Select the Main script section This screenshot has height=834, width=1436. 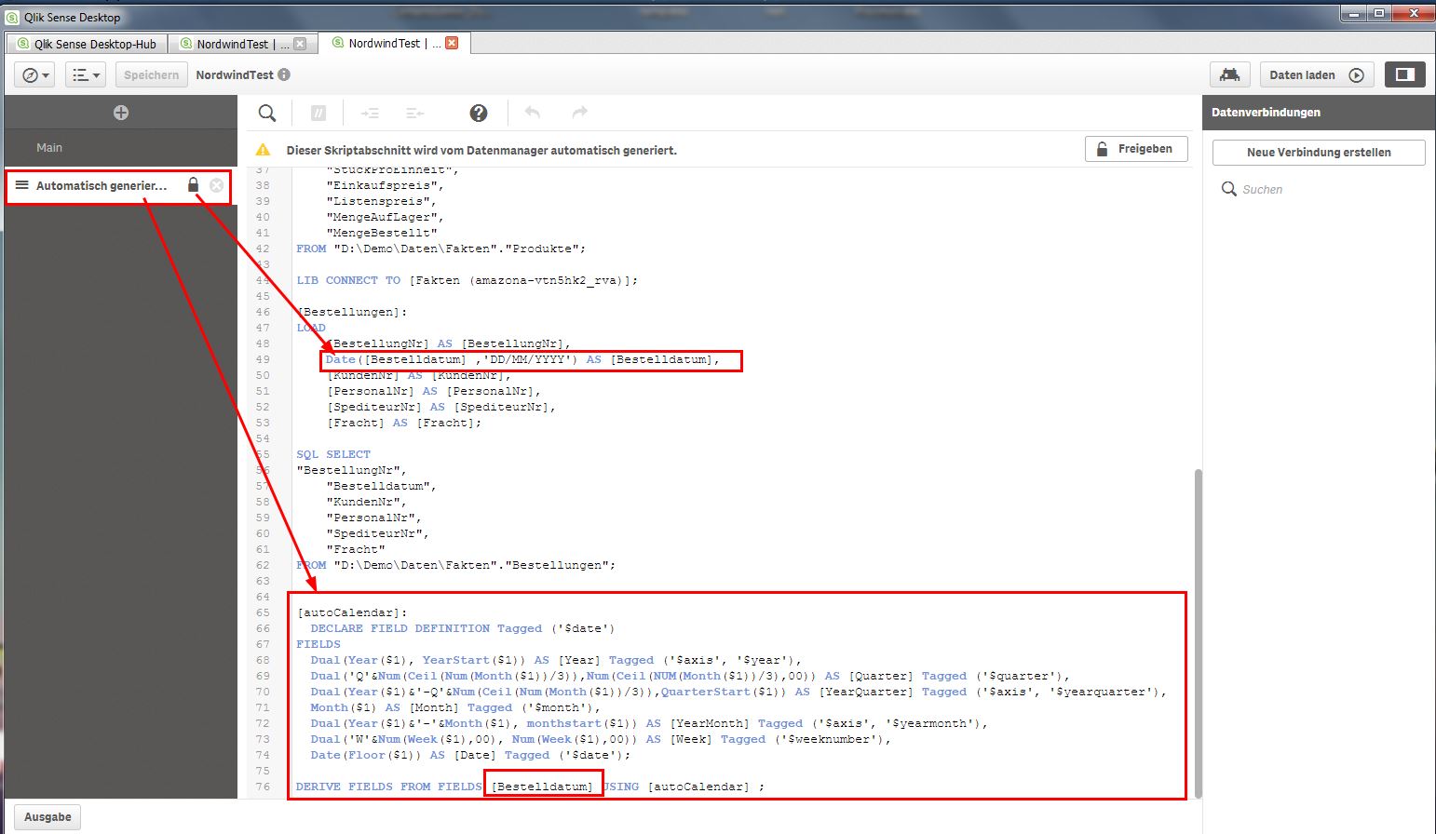point(49,148)
